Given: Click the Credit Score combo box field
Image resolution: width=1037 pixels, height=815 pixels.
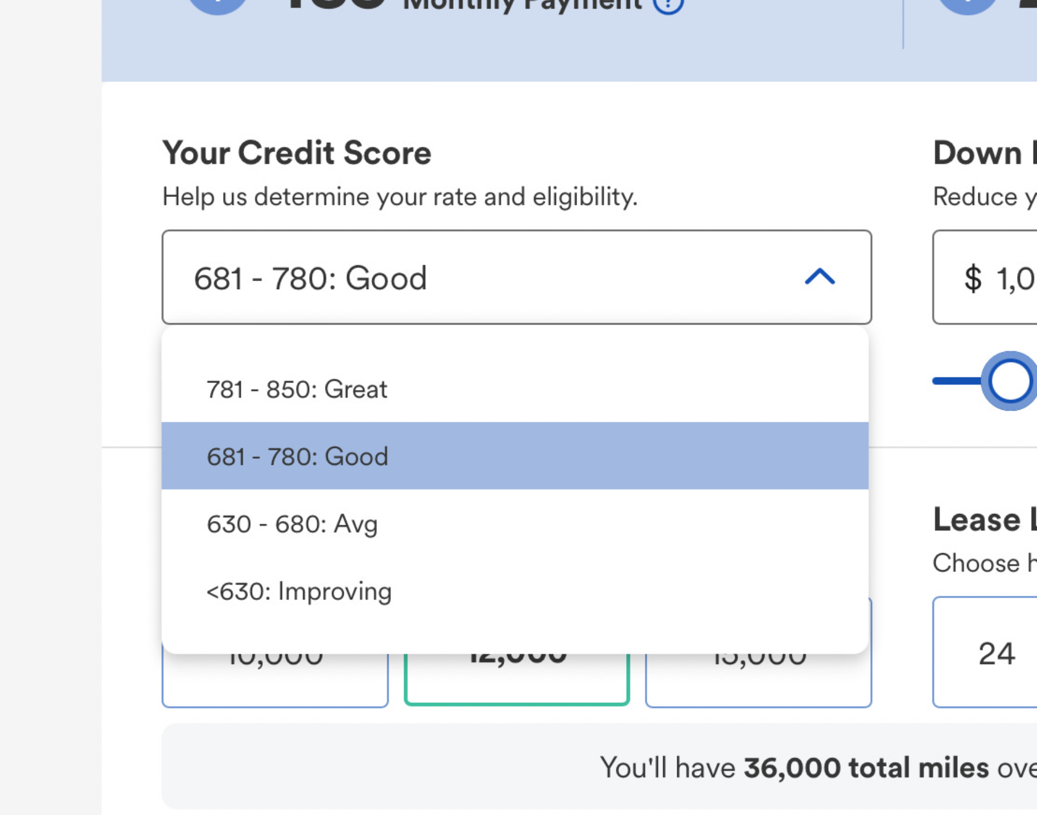Looking at the screenshot, I should tap(484, 277).
